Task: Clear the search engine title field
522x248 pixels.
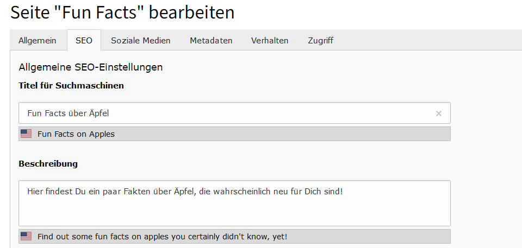Action: coord(439,113)
